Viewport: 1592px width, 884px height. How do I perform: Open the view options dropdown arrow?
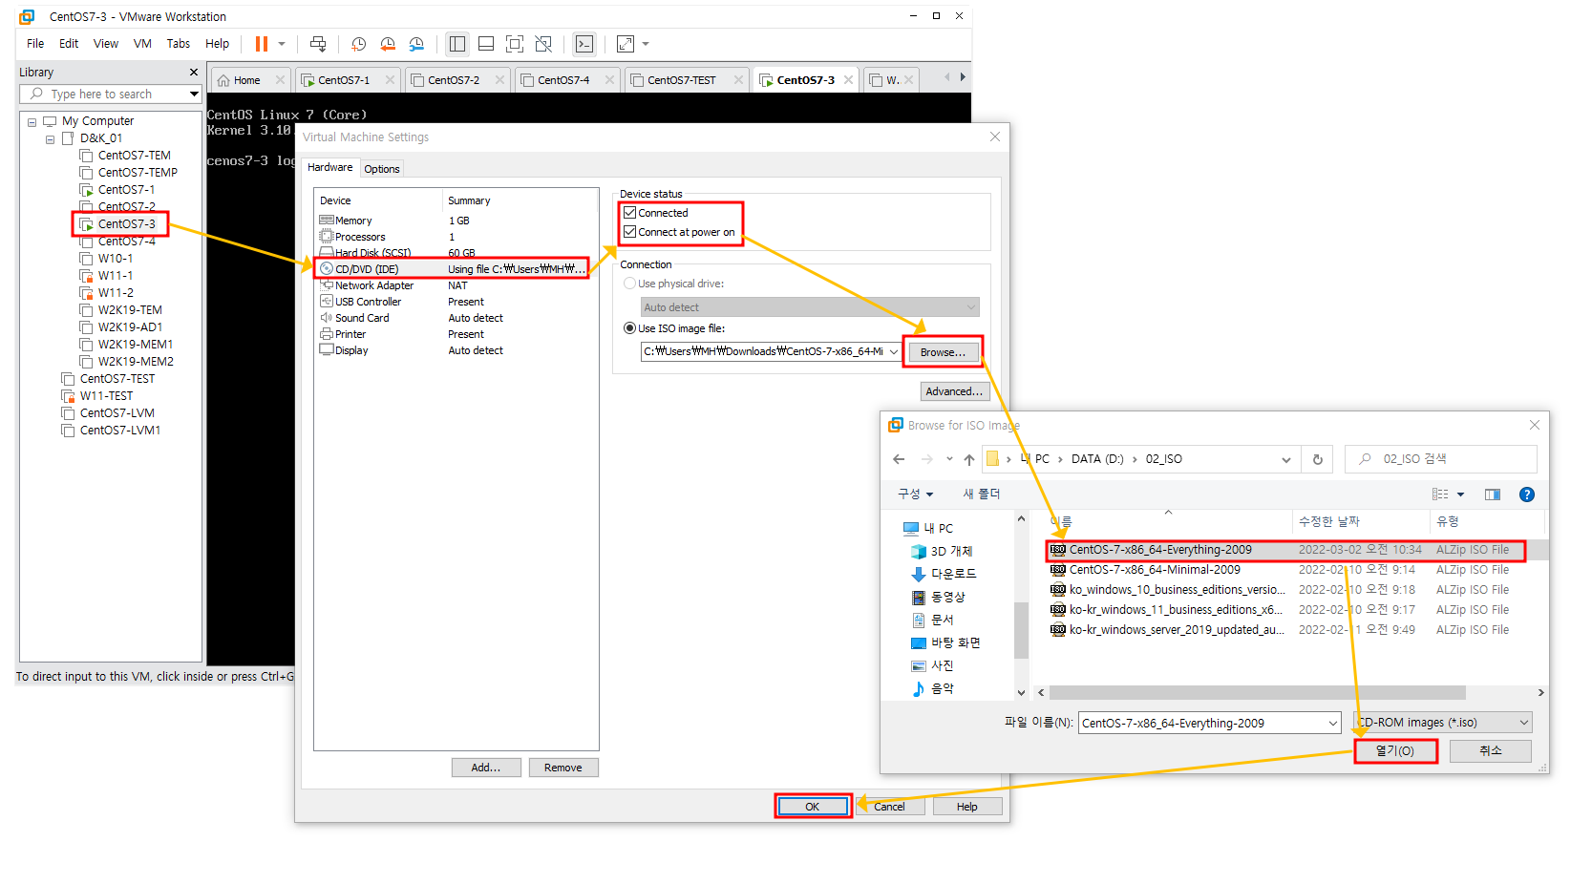pyautogui.click(x=1461, y=495)
